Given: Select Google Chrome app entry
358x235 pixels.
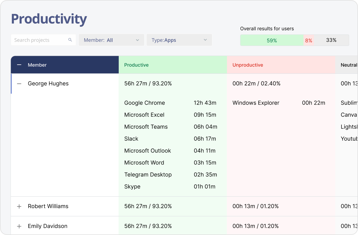Looking at the screenshot, I should point(145,103).
